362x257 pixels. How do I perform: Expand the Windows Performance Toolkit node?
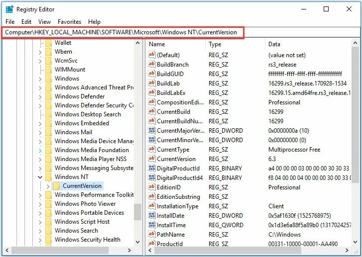(x=40, y=195)
